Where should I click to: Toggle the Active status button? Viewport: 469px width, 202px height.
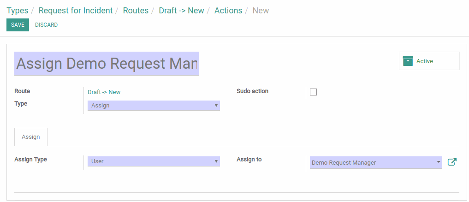pyautogui.click(x=429, y=61)
